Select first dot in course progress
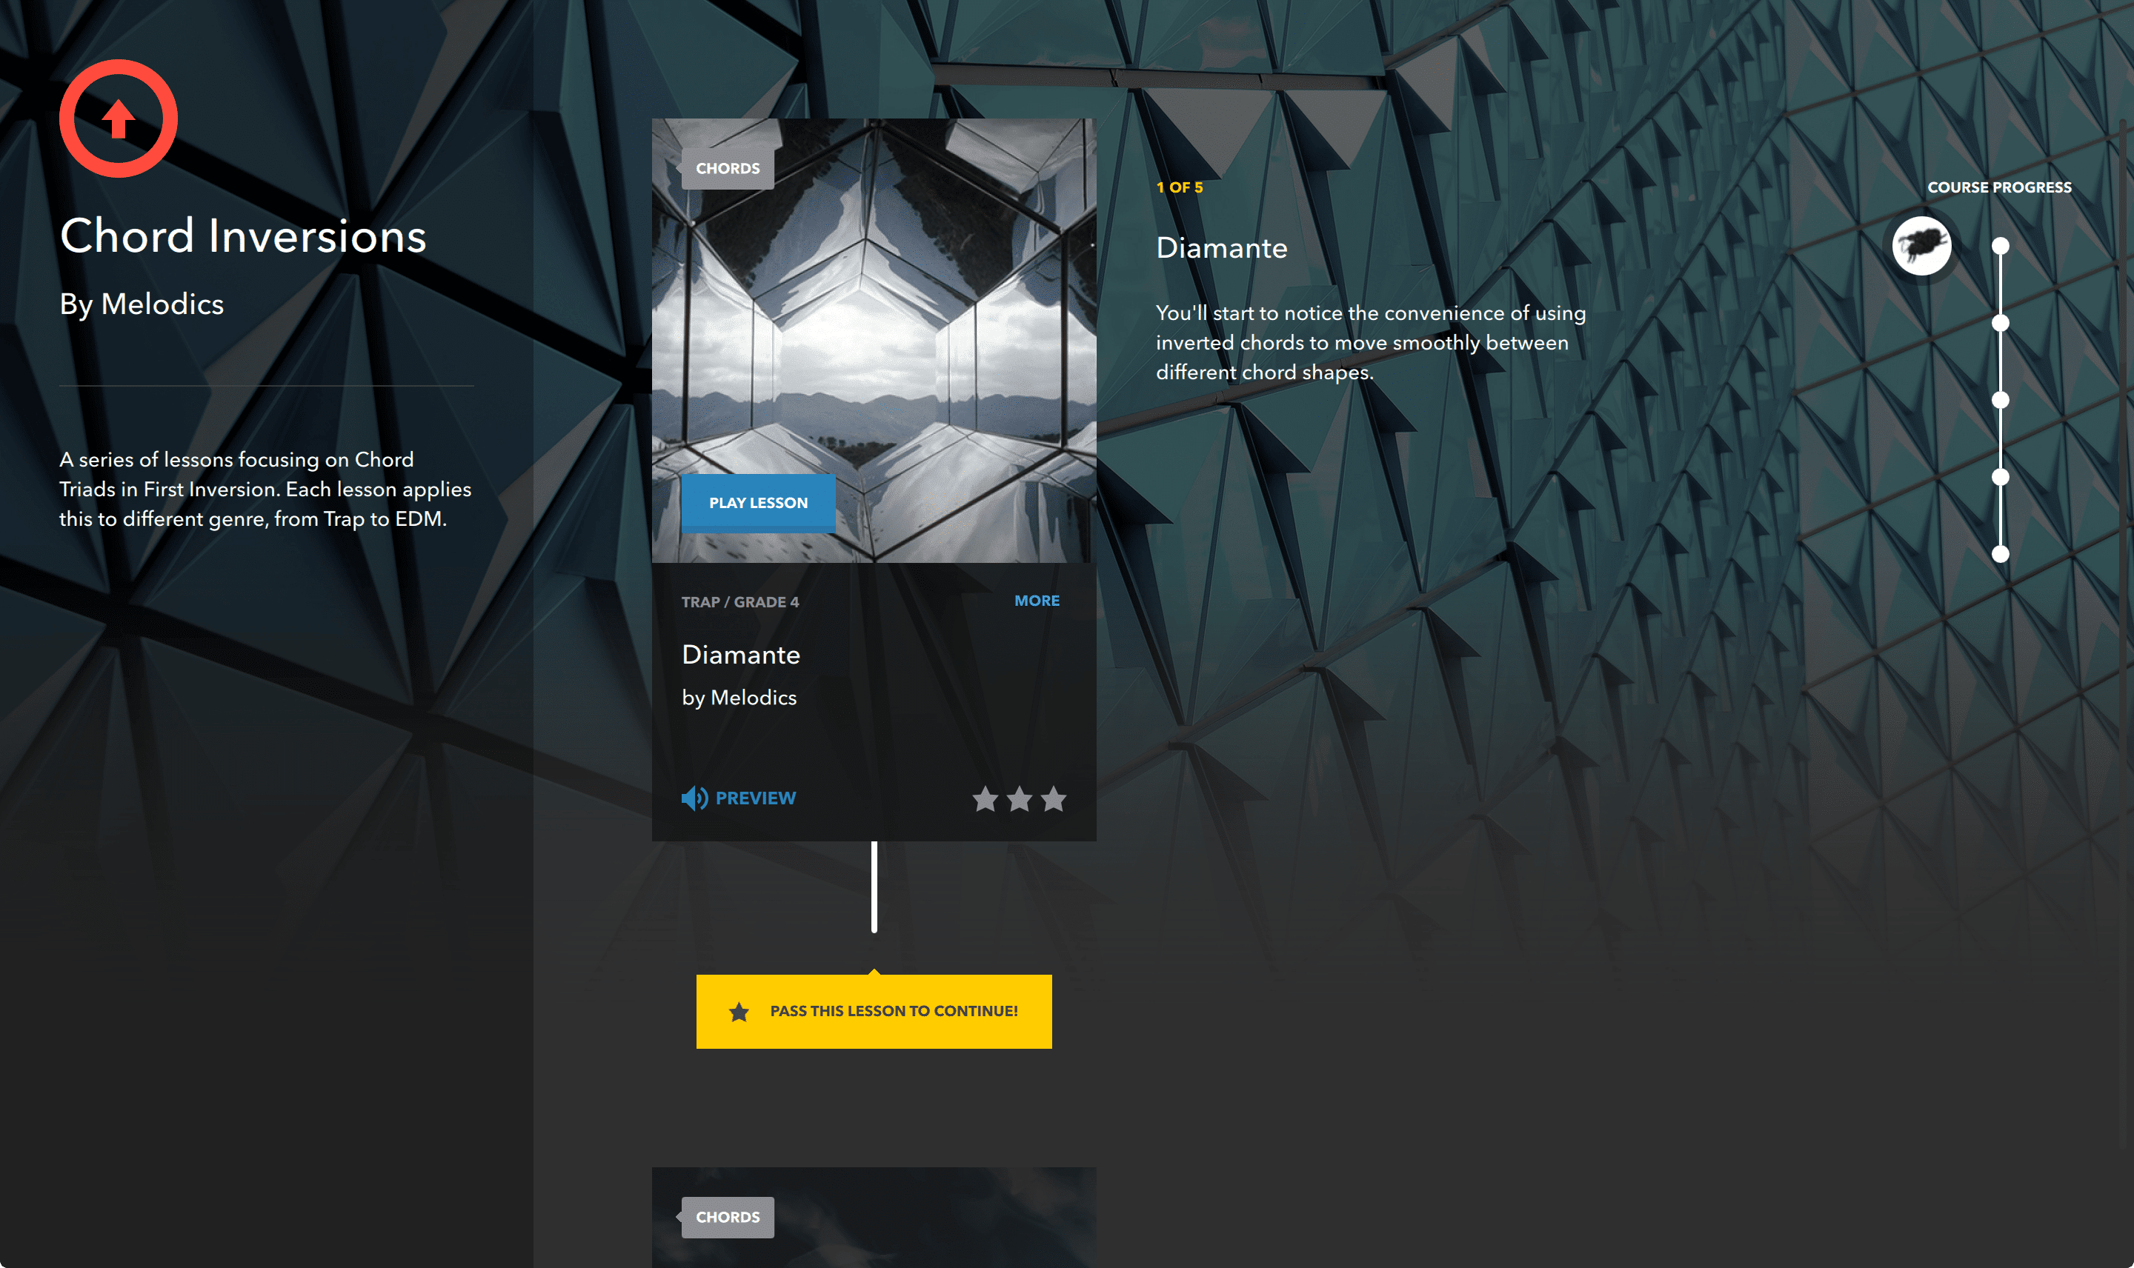 [2000, 246]
